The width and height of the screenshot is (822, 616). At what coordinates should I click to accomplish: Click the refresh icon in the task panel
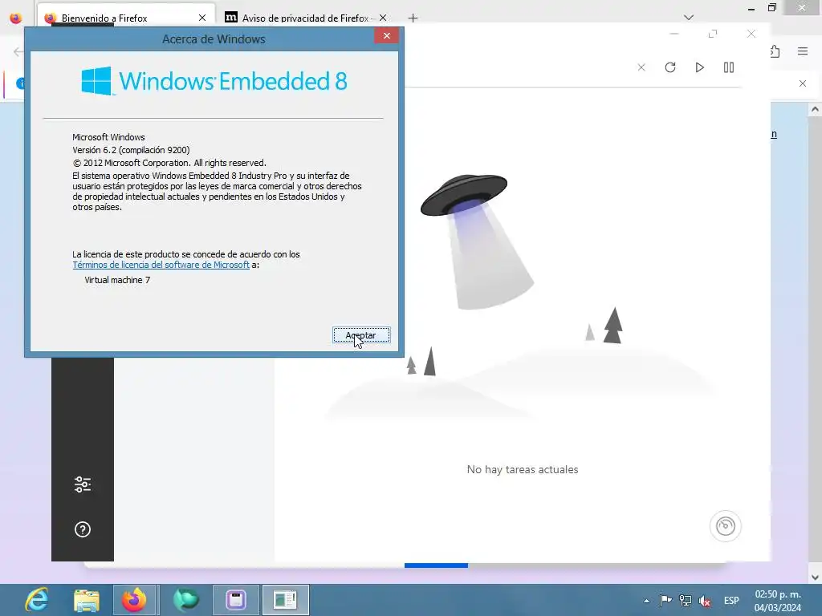coord(670,67)
